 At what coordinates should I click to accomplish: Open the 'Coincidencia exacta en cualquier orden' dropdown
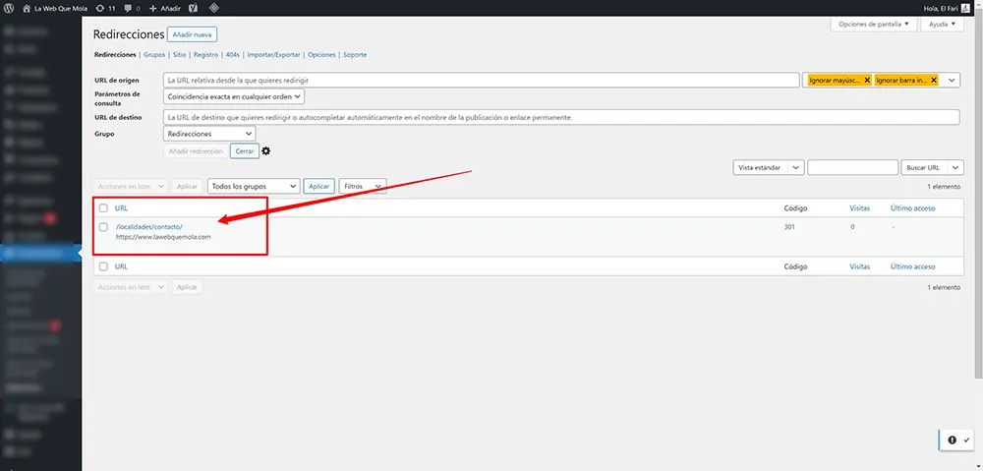tap(234, 96)
